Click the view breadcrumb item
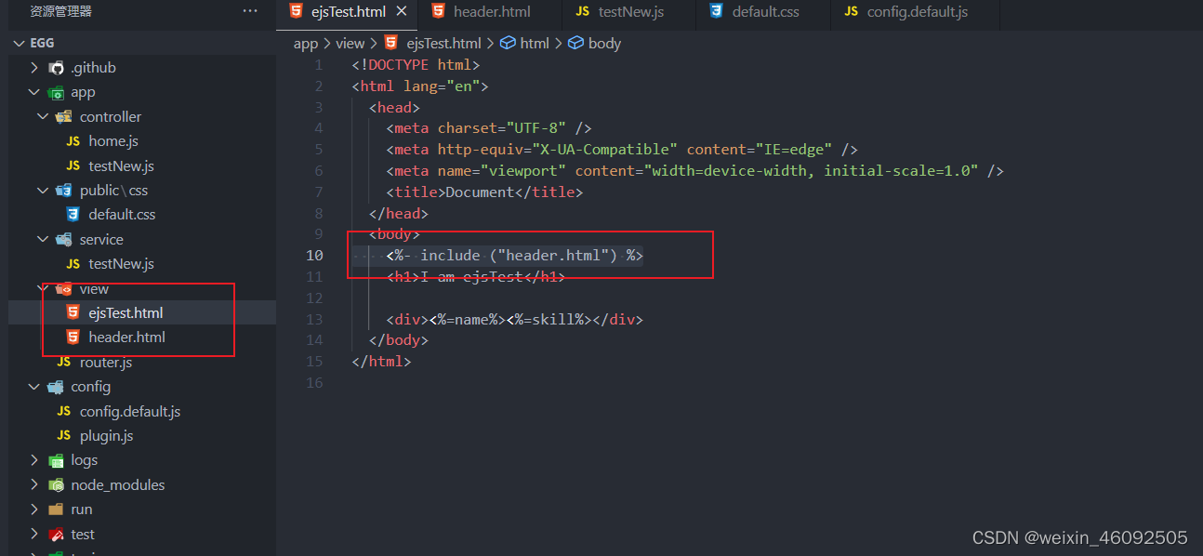 click(350, 43)
